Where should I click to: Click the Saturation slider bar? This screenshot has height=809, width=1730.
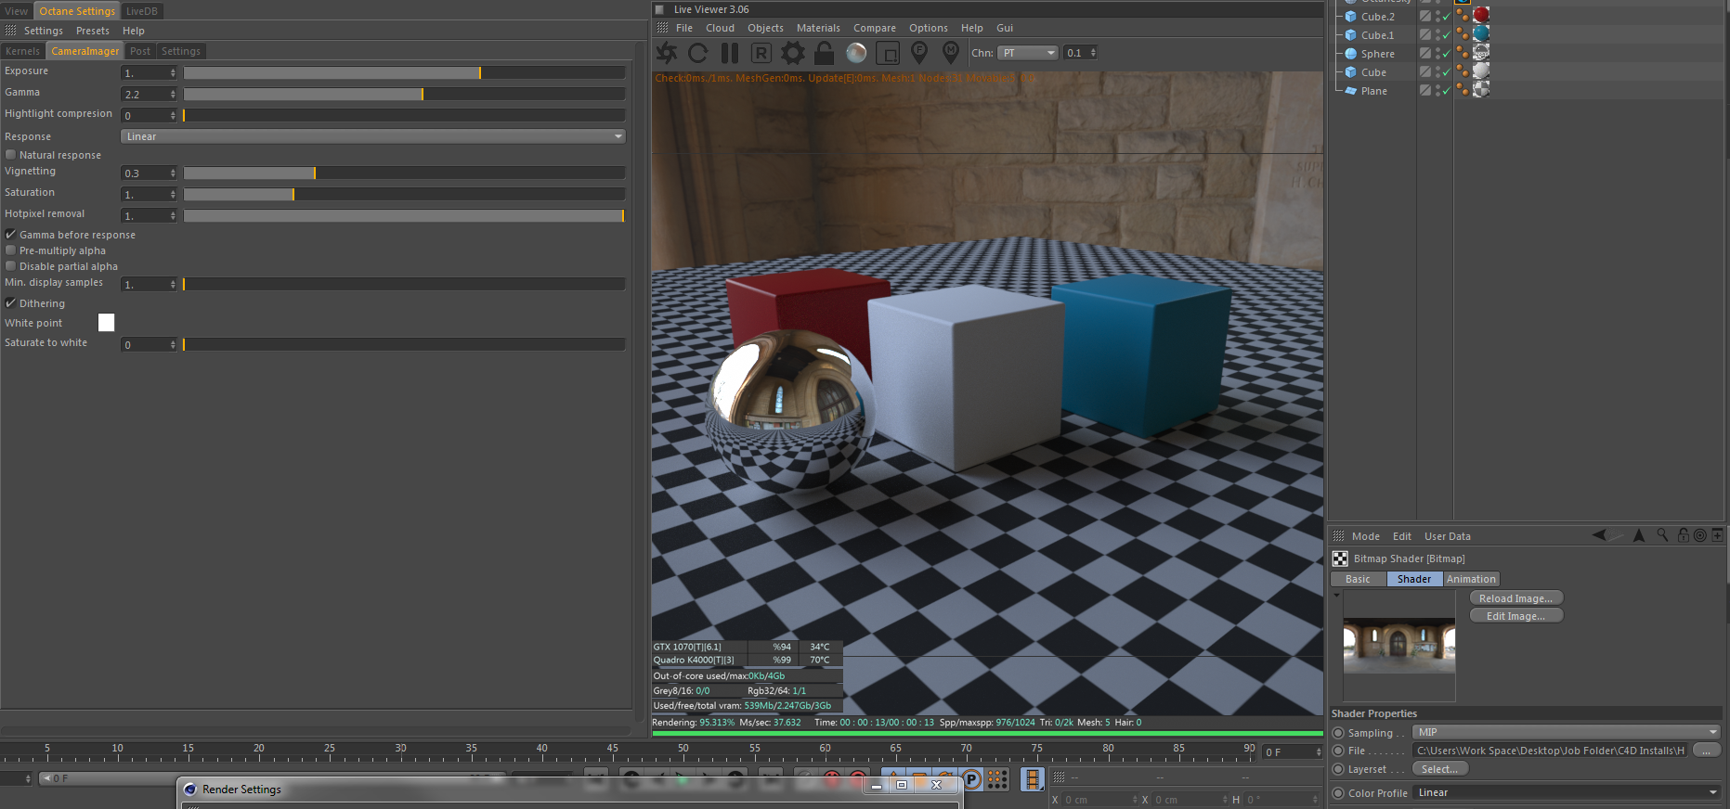[x=404, y=194]
